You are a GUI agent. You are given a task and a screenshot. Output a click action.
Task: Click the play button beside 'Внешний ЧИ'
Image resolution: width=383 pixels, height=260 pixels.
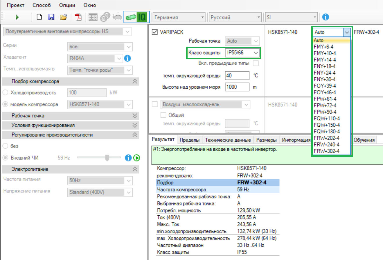coord(136,158)
